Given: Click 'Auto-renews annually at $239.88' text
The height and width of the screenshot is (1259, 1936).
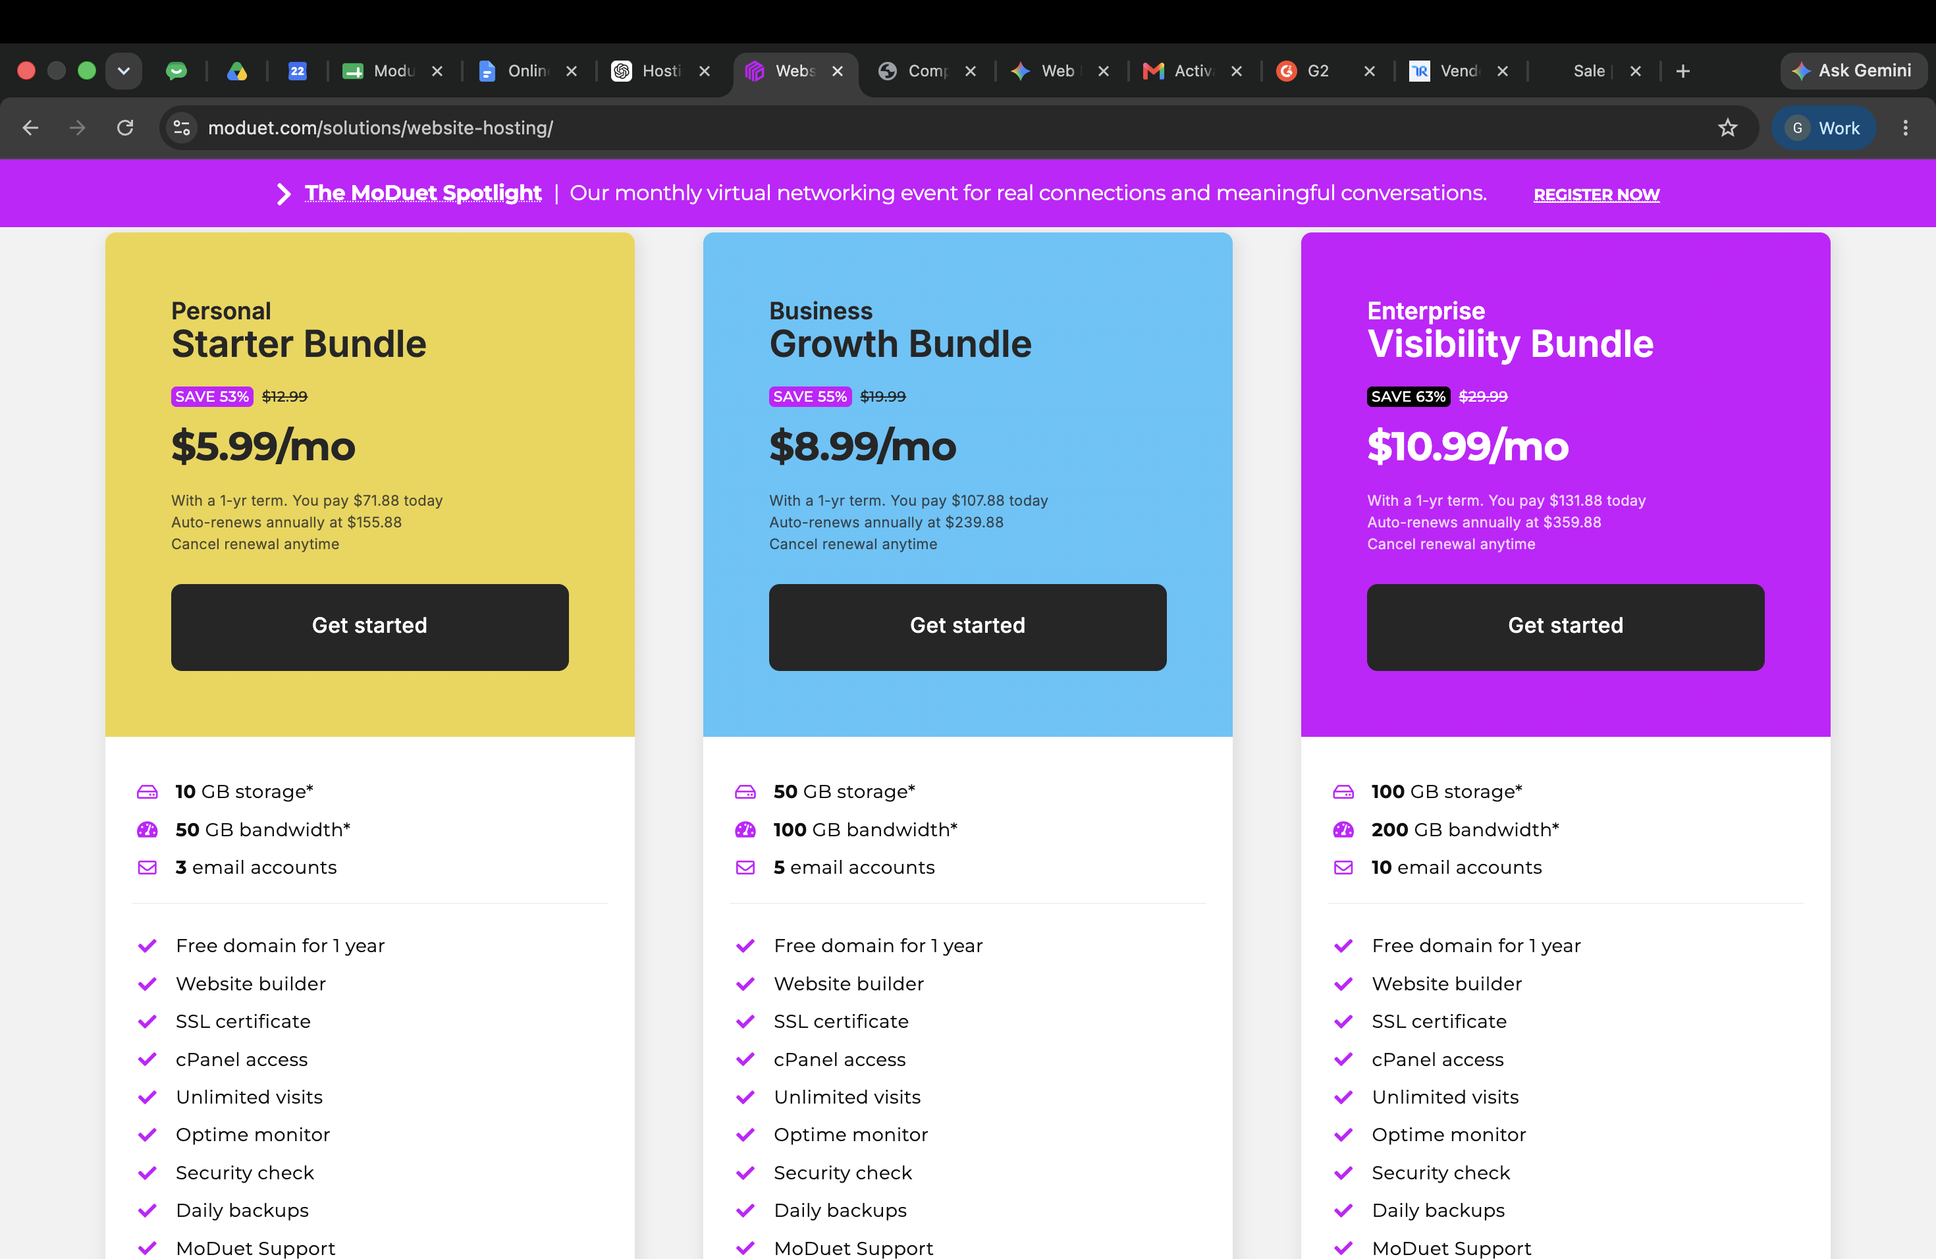Looking at the screenshot, I should pyautogui.click(x=886, y=522).
